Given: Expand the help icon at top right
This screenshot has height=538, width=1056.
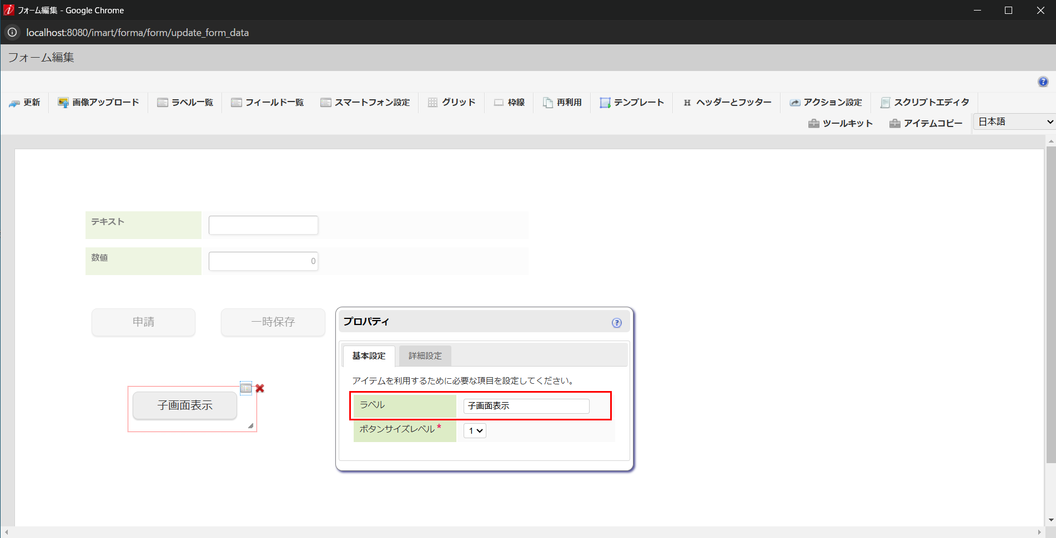Looking at the screenshot, I should click(1043, 81).
